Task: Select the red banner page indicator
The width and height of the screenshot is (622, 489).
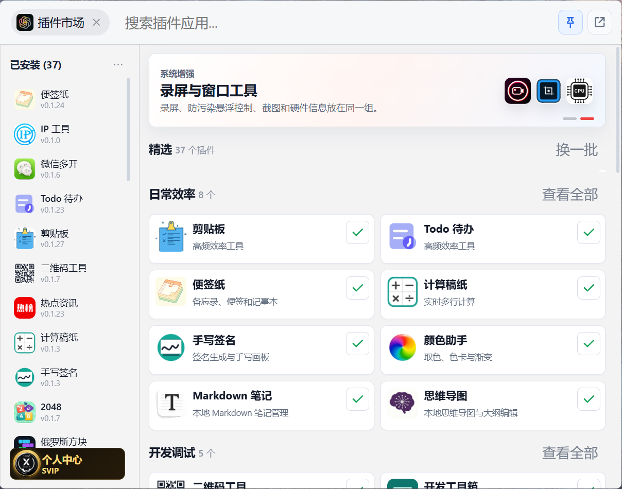Action: click(x=587, y=118)
